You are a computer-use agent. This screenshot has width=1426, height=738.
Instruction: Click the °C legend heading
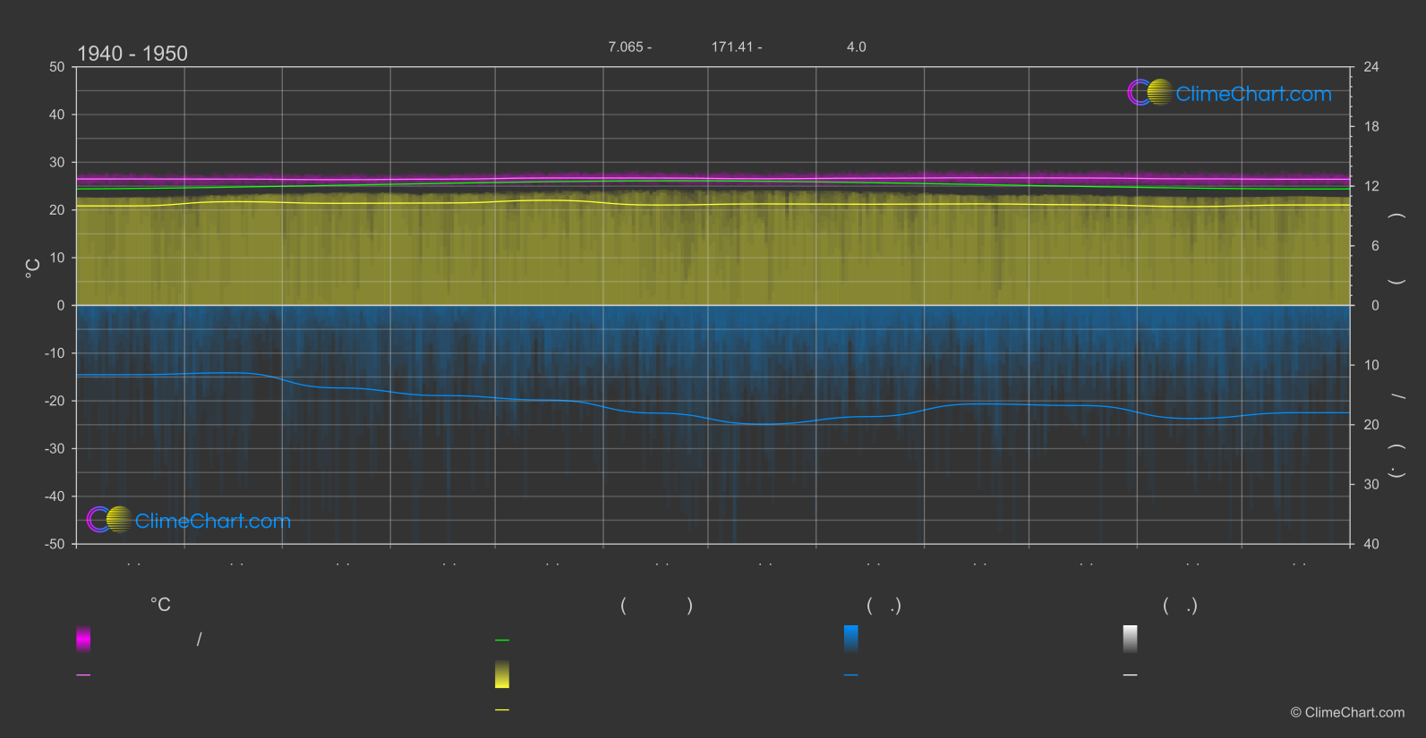(160, 606)
